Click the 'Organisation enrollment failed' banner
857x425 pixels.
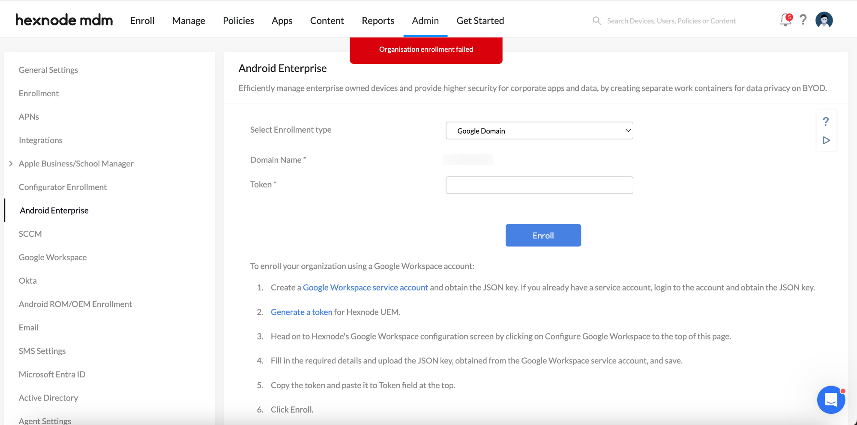coord(426,50)
